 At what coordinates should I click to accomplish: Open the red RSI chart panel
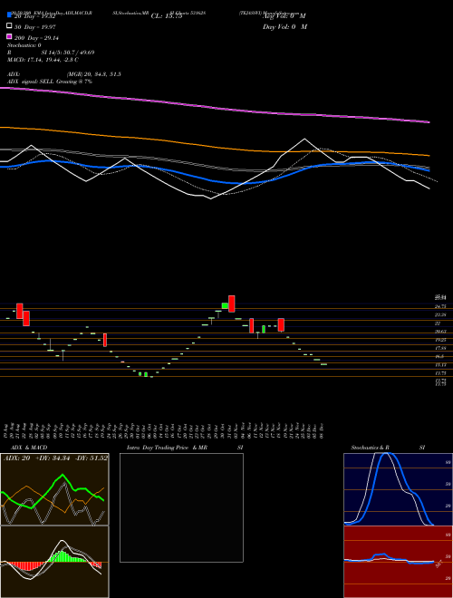(398, 562)
